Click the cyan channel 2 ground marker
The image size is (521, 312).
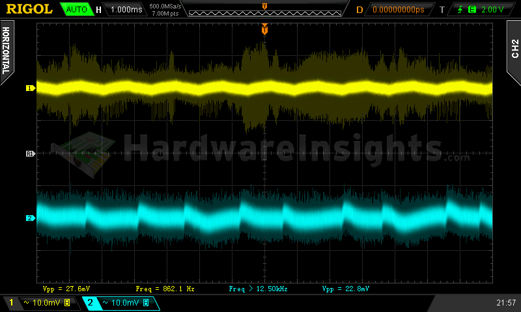(x=29, y=218)
